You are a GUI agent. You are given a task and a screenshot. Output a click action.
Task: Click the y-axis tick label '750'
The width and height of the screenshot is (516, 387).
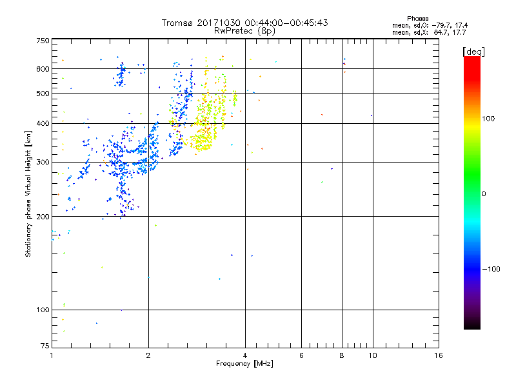(x=43, y=41)
